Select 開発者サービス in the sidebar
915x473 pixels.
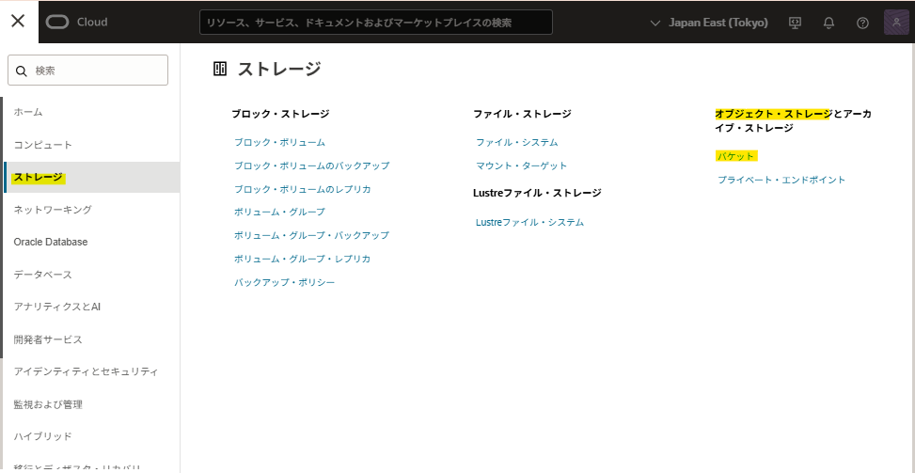point(48,339)
